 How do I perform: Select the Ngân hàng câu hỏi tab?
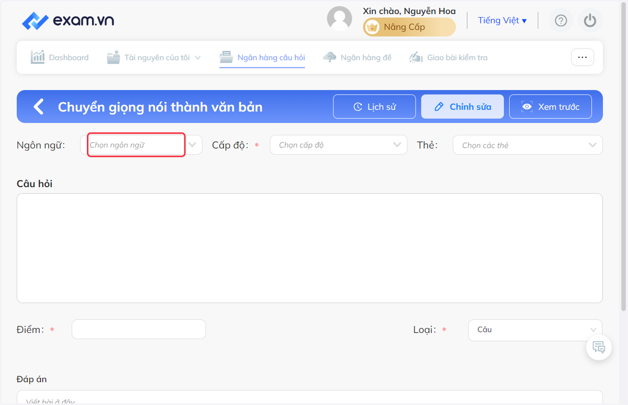point(262,57)
